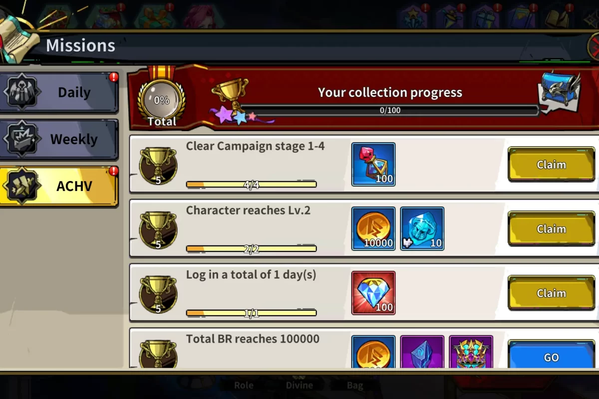This screenshot has height=399, width=599.
Task: Select the ACHV achievements tab
Action: point(59,186)
